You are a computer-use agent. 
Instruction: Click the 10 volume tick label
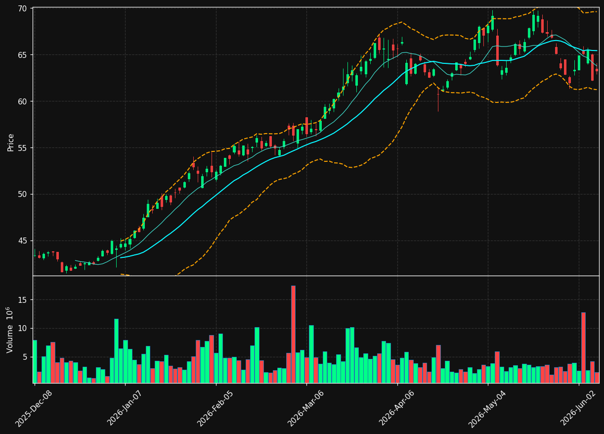tap(23, 329)
